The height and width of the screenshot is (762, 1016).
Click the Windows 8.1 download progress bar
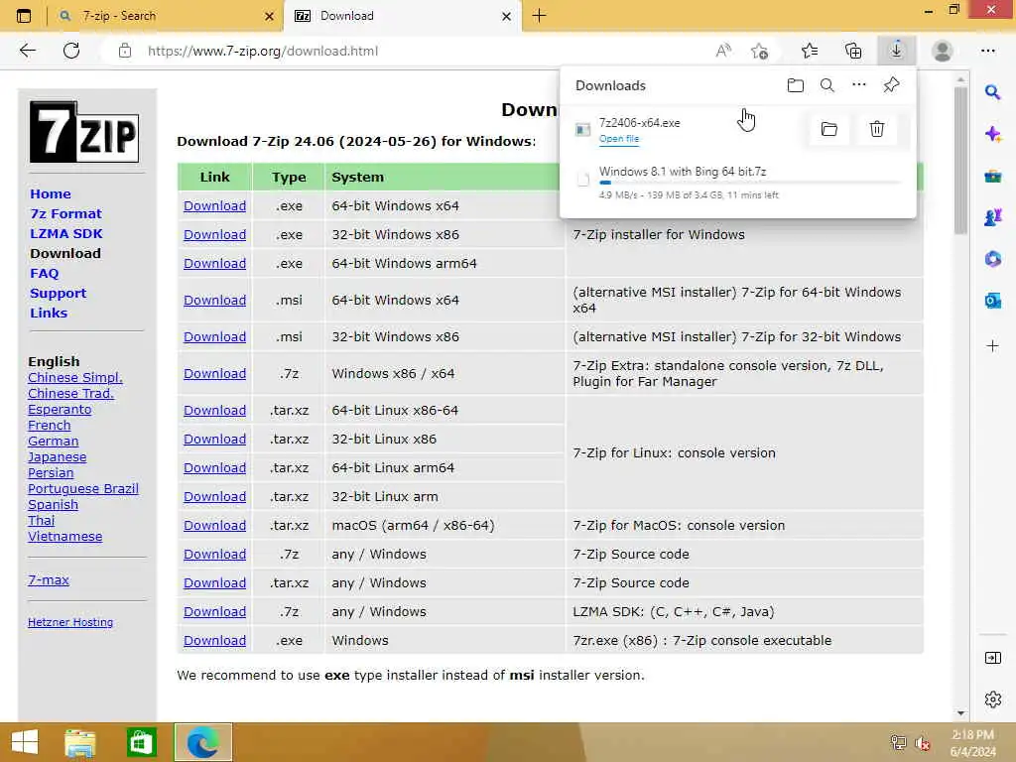point(750,184)
